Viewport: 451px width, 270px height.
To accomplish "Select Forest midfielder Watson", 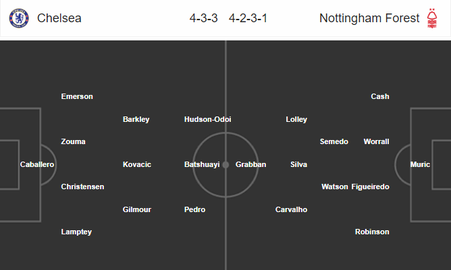I will coord(335,187).
